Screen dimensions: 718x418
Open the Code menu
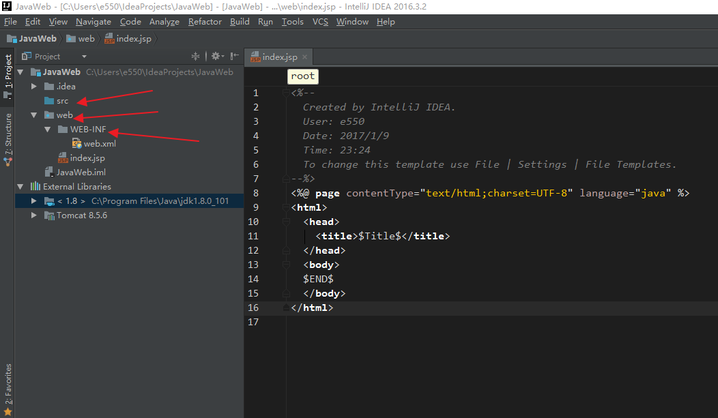[130, 22]
